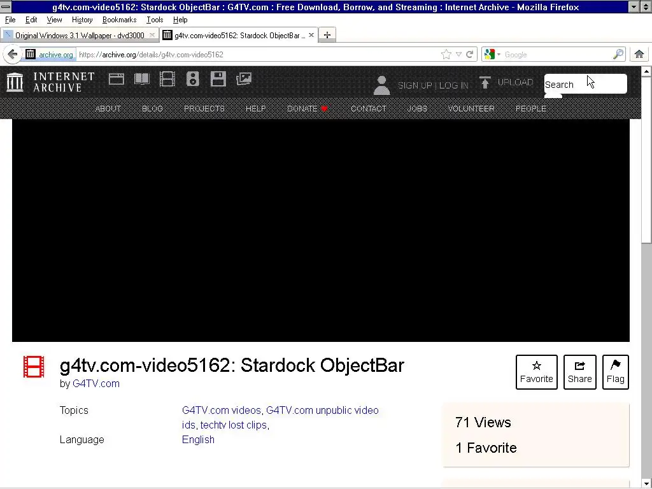Click the page scrollbar up arrow
652x489 pixels.
click(x=646, y=71)
